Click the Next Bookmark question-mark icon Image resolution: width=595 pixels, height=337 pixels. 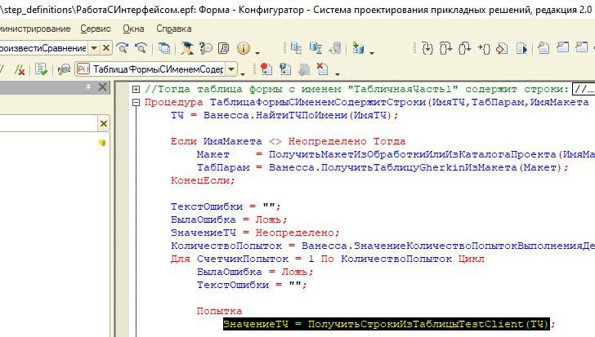pyautogui.click(x=285, y=69)
